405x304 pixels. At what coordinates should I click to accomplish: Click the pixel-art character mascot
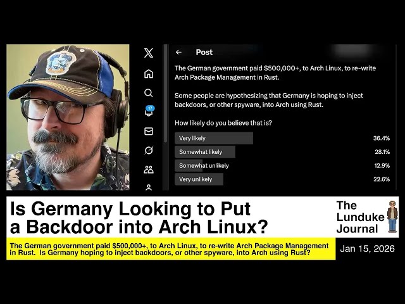pyautogui.click(x=392, y=217)
